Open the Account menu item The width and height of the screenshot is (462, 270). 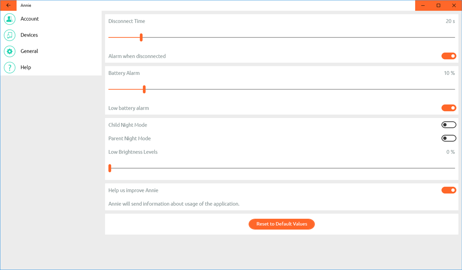[x=30, y=19]
